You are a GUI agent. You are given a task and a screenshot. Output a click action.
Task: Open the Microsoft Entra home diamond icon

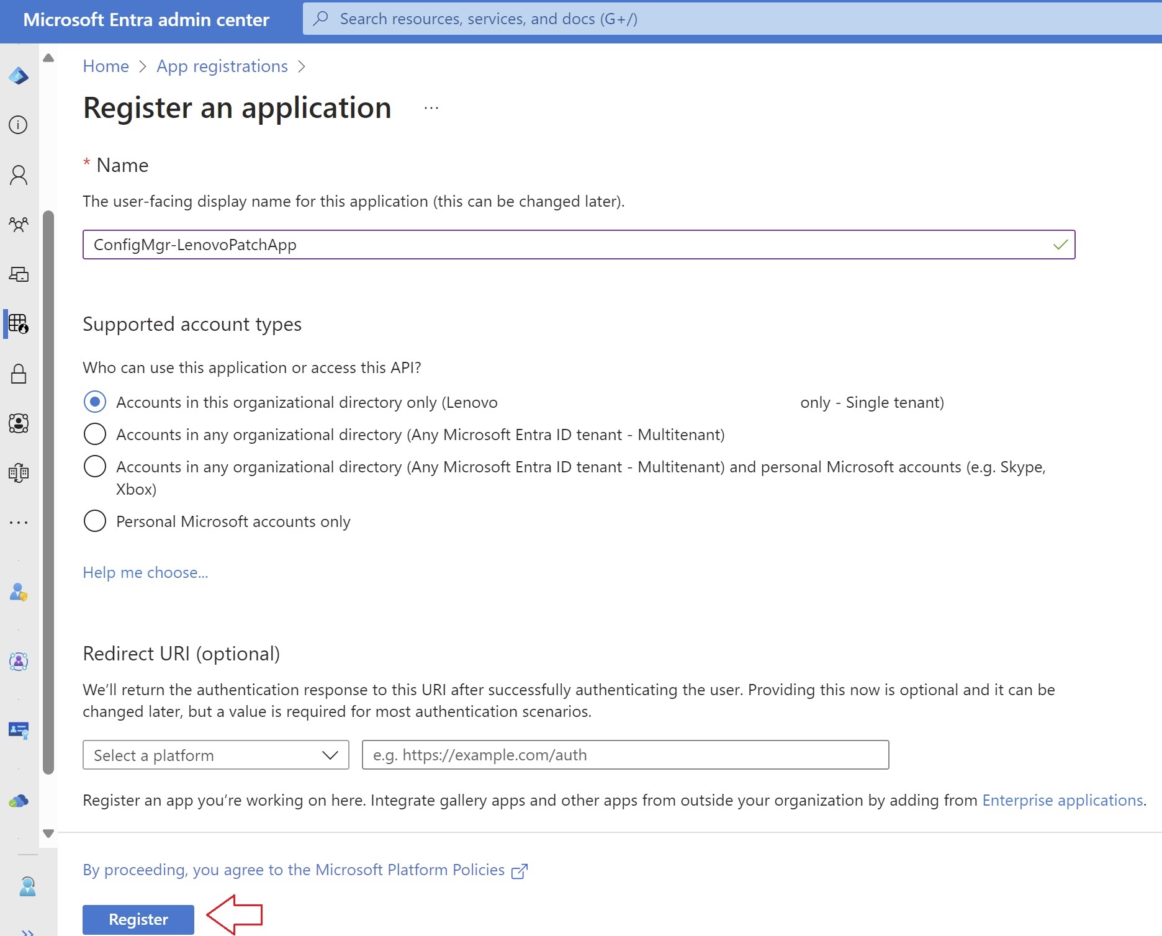pyautogui.click(x=19, y=76)
